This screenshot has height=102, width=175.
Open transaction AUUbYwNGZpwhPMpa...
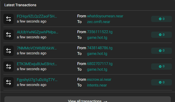click(38, 32)
